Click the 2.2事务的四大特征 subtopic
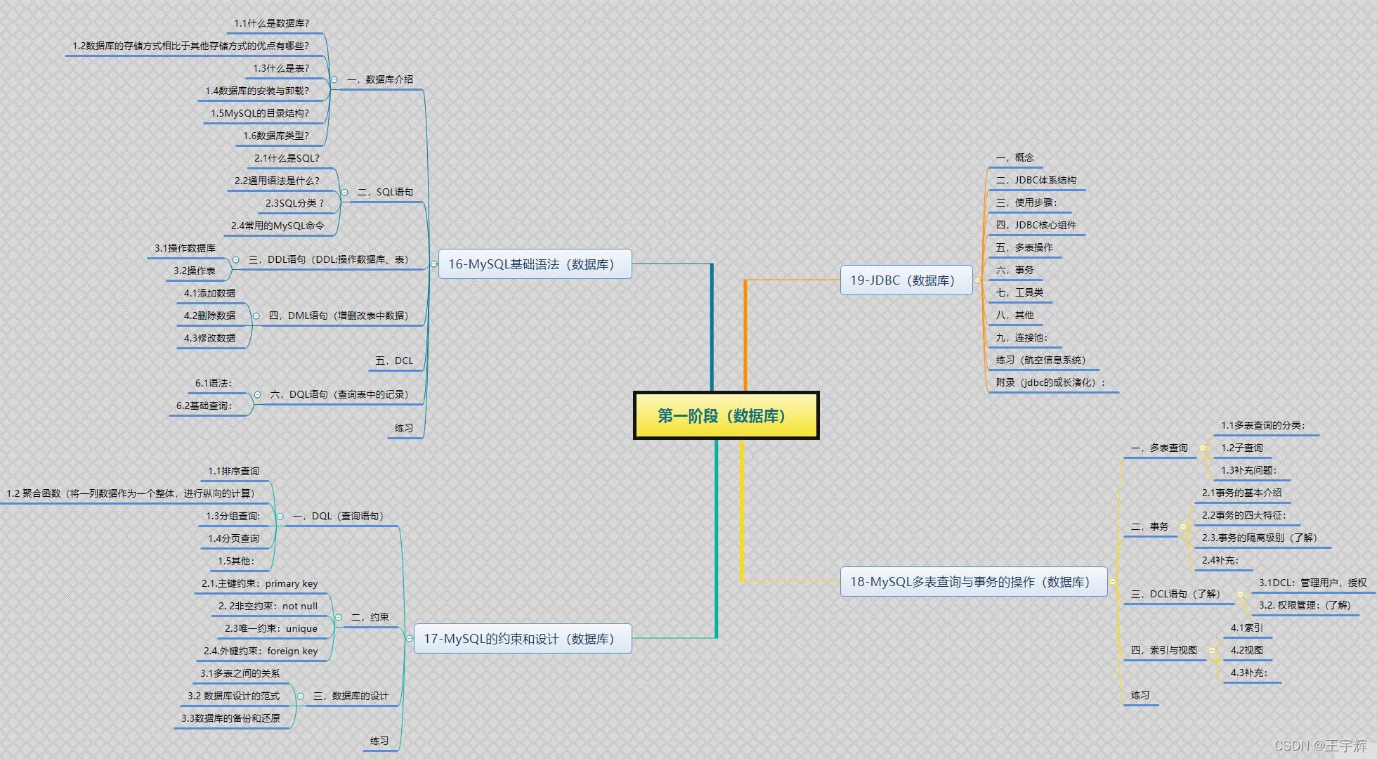The height and width of the screenshot is (759, 1377). tap(1244, 515)
